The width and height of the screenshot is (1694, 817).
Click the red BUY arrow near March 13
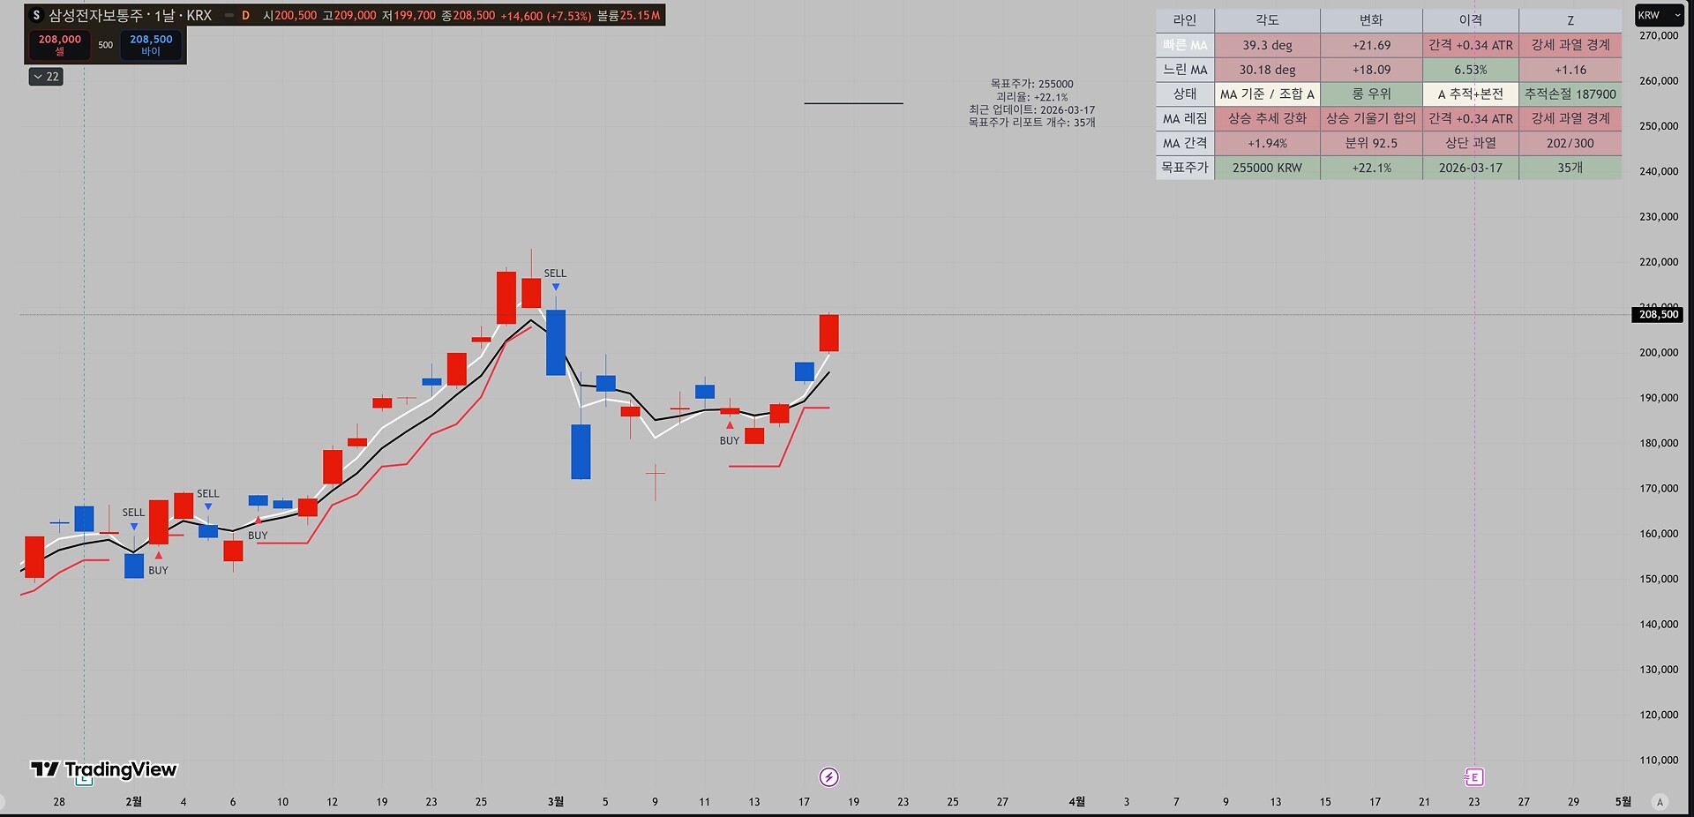730,425
